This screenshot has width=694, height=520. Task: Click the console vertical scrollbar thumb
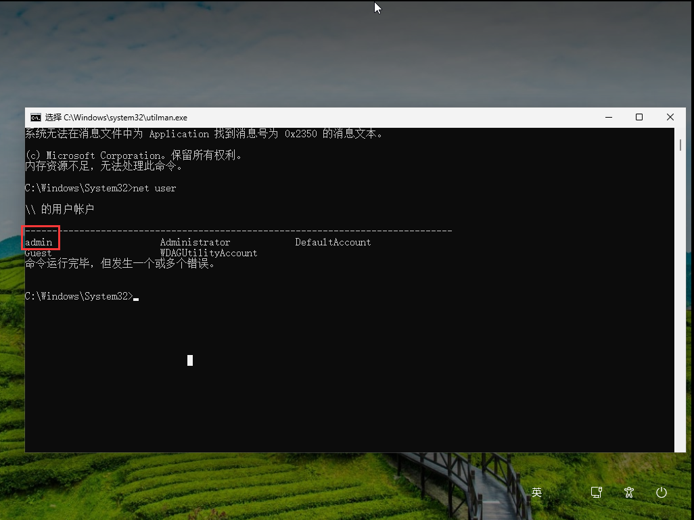point(679,145)
